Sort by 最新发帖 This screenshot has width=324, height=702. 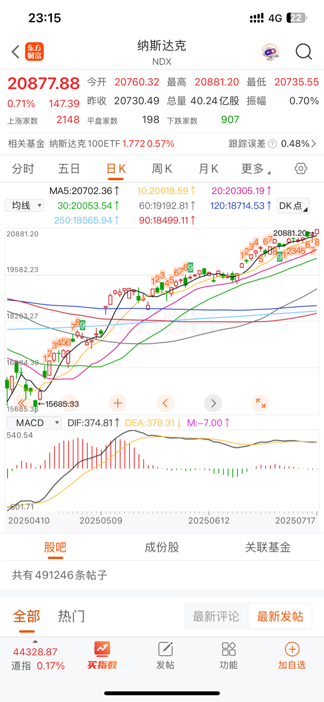pos(280,616)
